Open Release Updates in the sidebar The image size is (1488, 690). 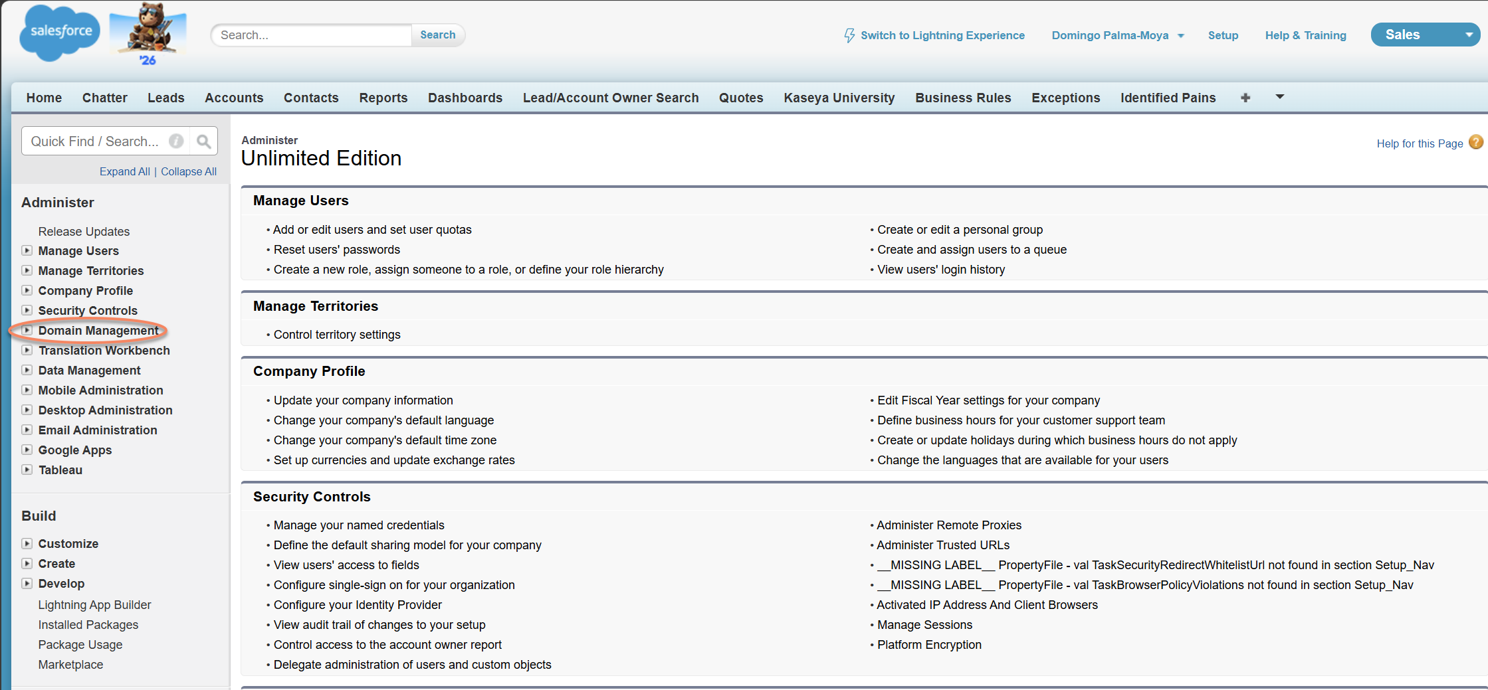pos(84,231)
